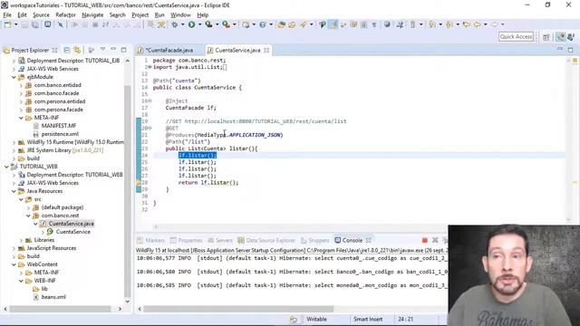Select MANIFEST.MF file in tree

tap(54, 126)
